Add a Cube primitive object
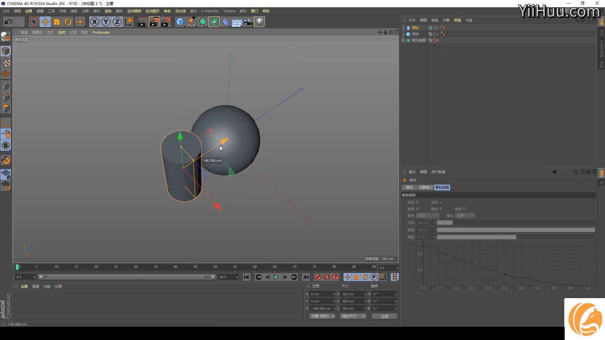 pyautogui.click(x=180, y=22)
